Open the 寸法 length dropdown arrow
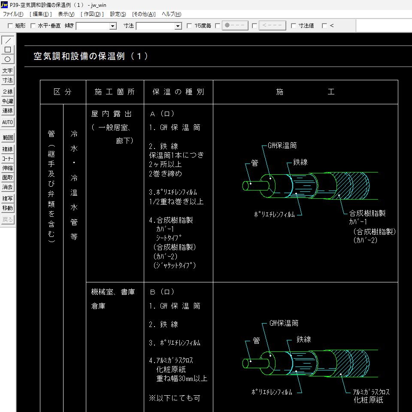The image size is (412, 412). 178,26
